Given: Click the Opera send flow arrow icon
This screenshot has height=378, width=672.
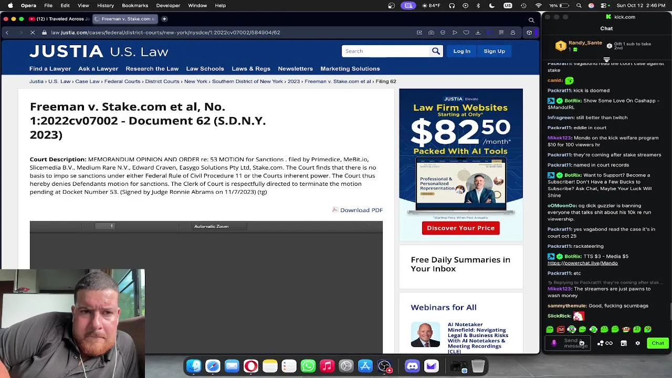Looking at the screenshot, I should [455, 33].
